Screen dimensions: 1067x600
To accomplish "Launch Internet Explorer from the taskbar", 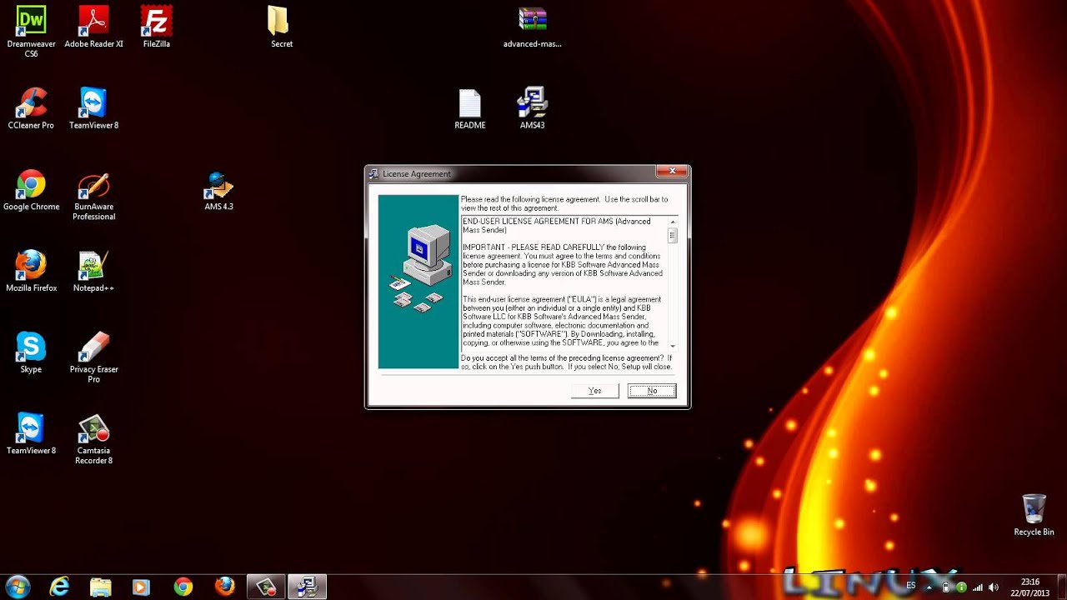I will coord(59,587).
